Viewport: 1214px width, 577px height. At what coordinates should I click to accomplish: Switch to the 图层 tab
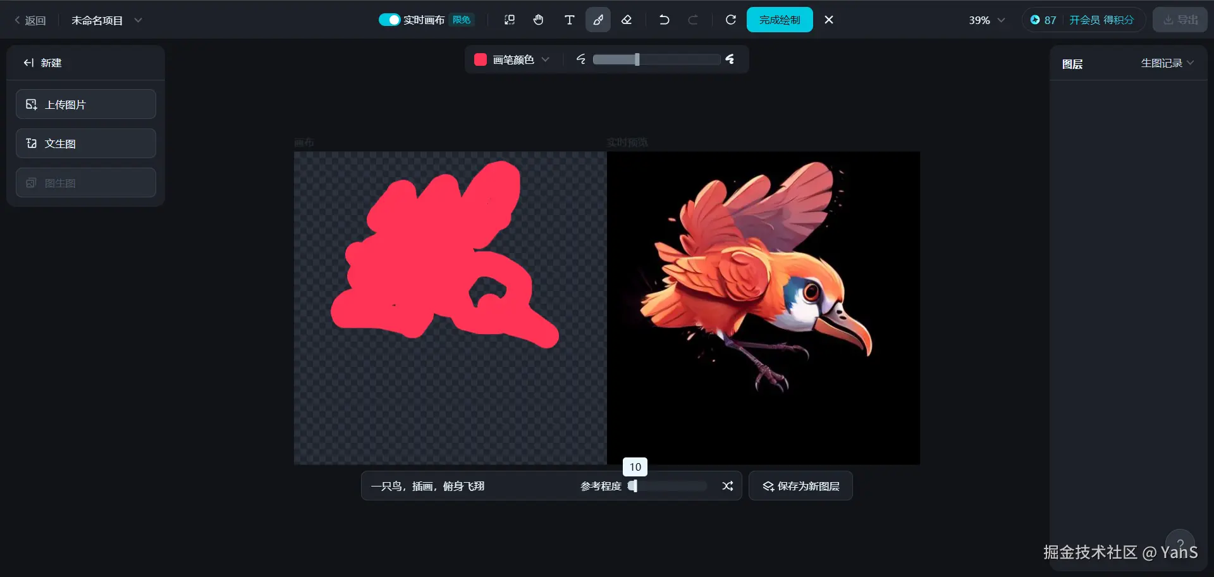click(1072, 64)
